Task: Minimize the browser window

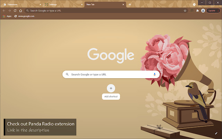Action: click(202, 2)
